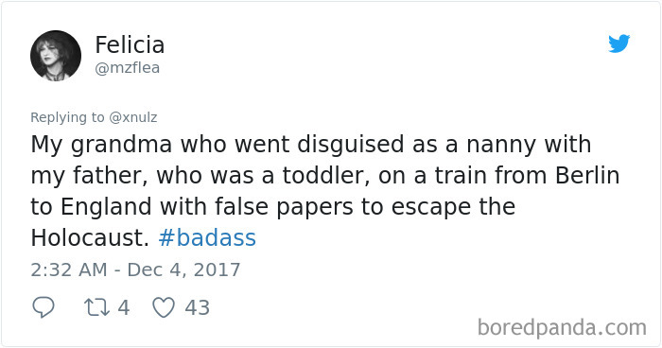View the 43 likes count
662x348 pixels.
(197, 307)
